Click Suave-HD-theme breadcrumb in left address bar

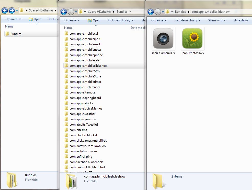click(x=41, y=10)
